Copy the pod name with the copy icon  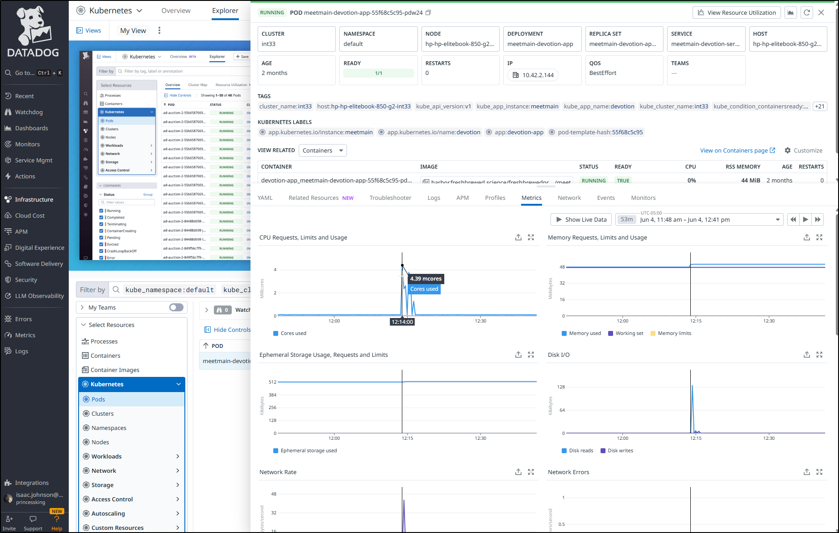click(x=428, y=12)
